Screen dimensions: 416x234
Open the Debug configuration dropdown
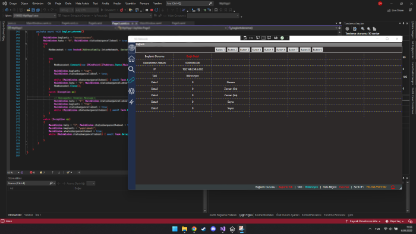67,10
